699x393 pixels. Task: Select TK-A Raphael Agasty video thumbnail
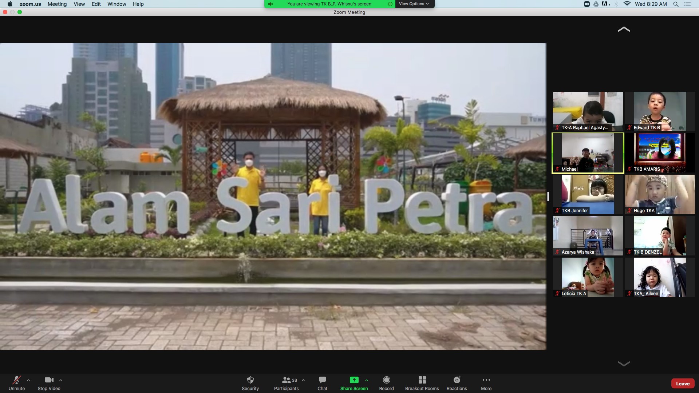coord(588,111)
